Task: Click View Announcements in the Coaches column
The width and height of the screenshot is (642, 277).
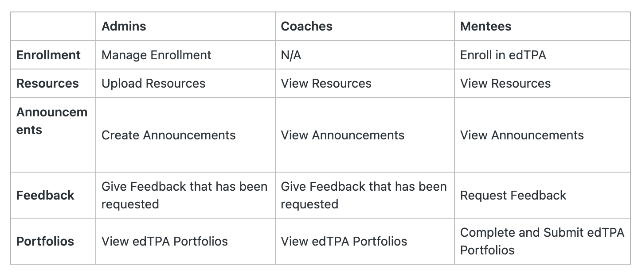Action: (342, 135)
